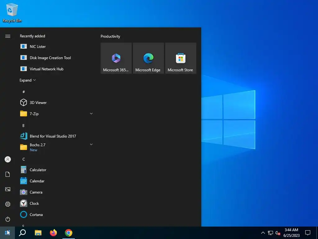Viewport: 318px width, 239px height.
Task: Open Settings gear in Start sidebar
Action: coord(8,204)
